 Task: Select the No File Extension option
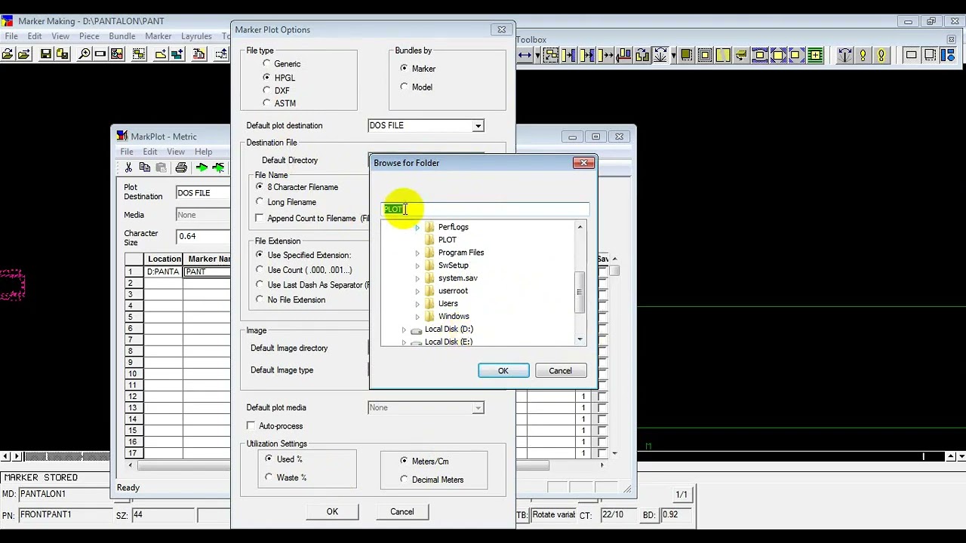[x=260, y=299]
